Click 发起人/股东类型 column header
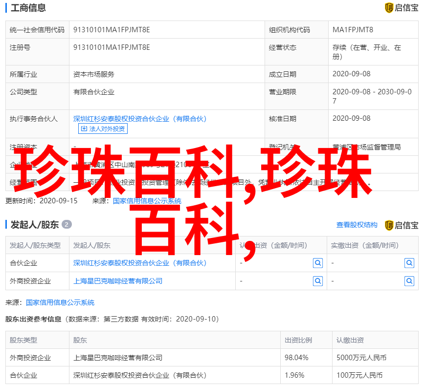This screenshot has width=424, height=386. tap(35, 245)
